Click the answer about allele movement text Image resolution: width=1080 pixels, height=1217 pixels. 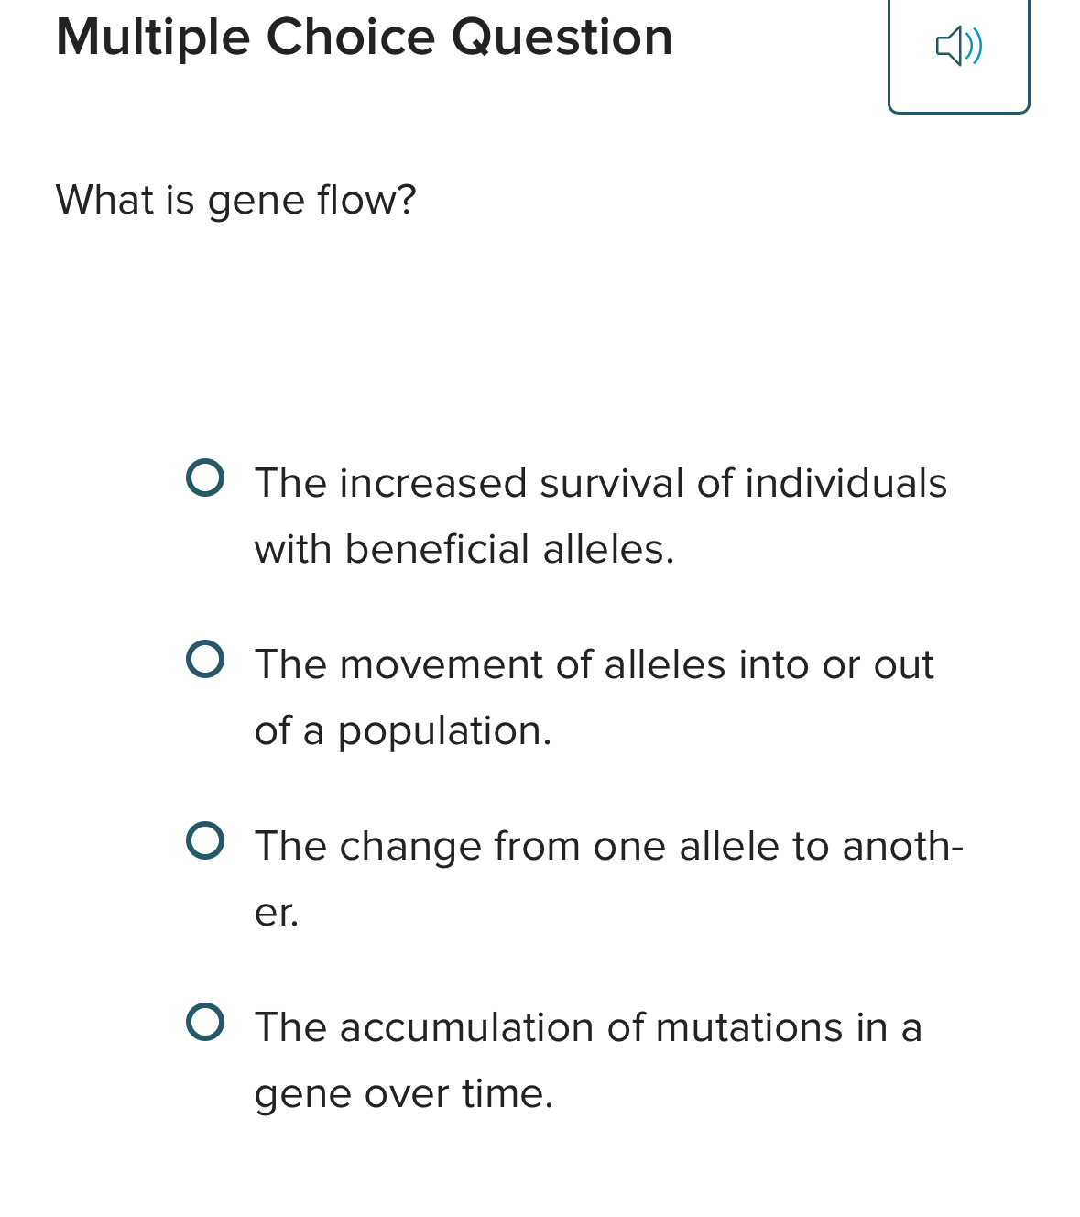pyautogui.click(x=594, y=696)
